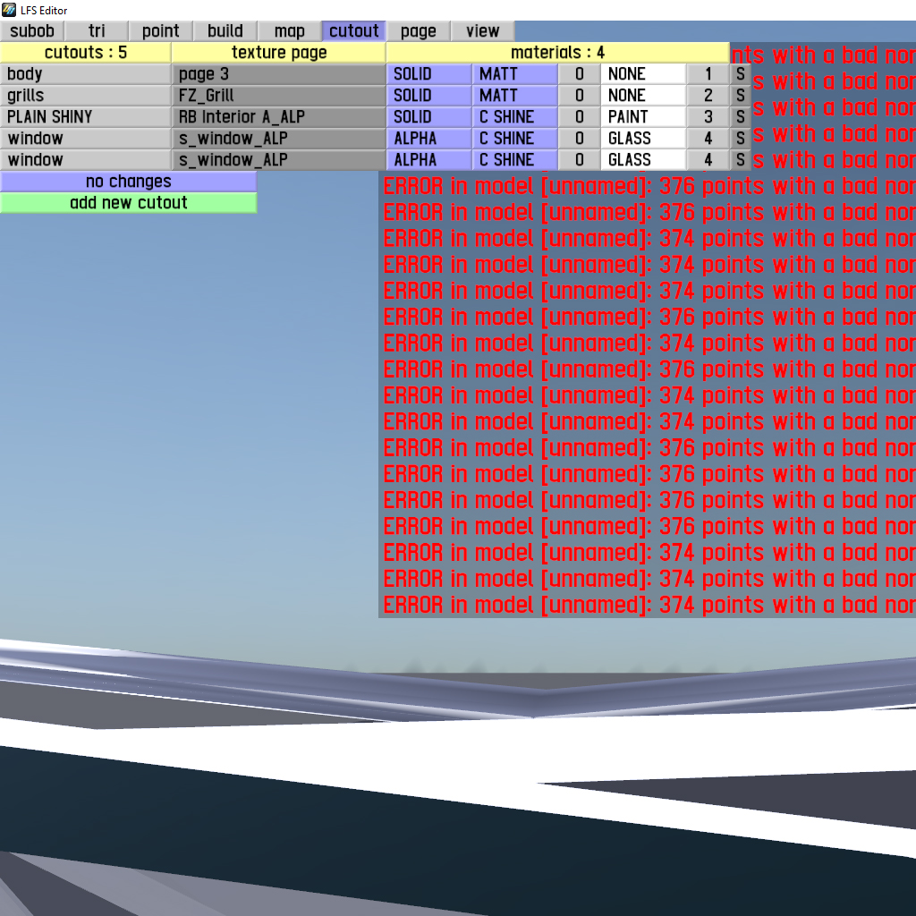Viewport: 916px width, 916px height.
Task: Select the point tab
Action: pos(161,31)
